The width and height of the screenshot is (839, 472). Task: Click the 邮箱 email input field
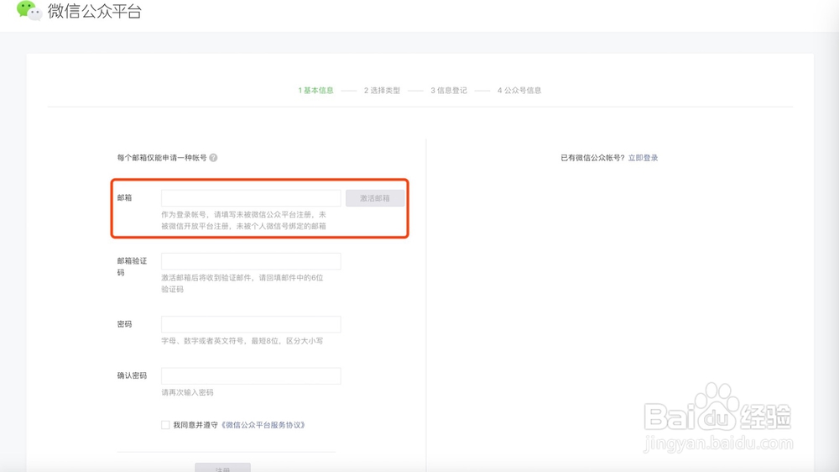click(251, 197)
